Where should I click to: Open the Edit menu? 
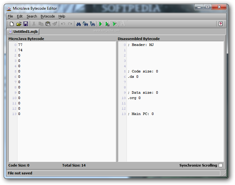point(20,16)
